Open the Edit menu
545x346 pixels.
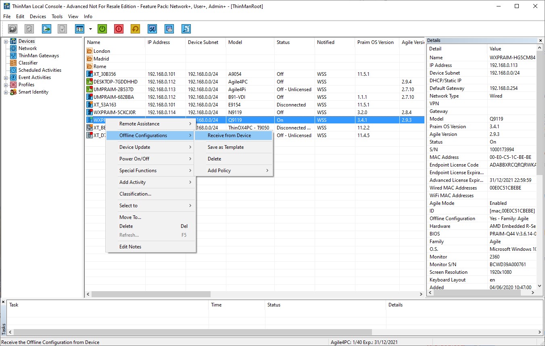[20, 17]
